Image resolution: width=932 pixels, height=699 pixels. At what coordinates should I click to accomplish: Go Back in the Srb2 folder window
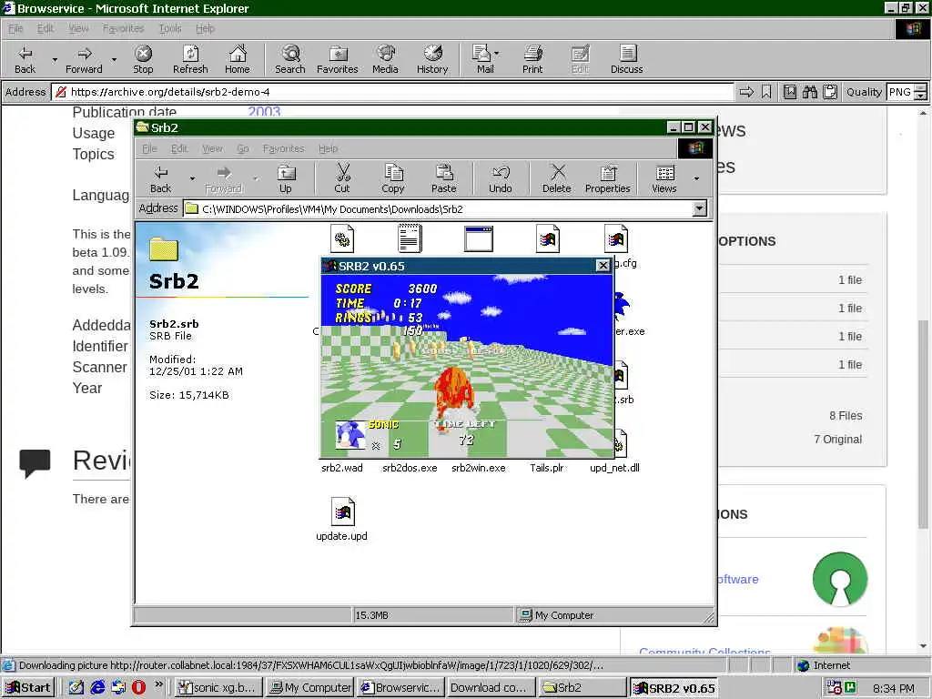160,179
